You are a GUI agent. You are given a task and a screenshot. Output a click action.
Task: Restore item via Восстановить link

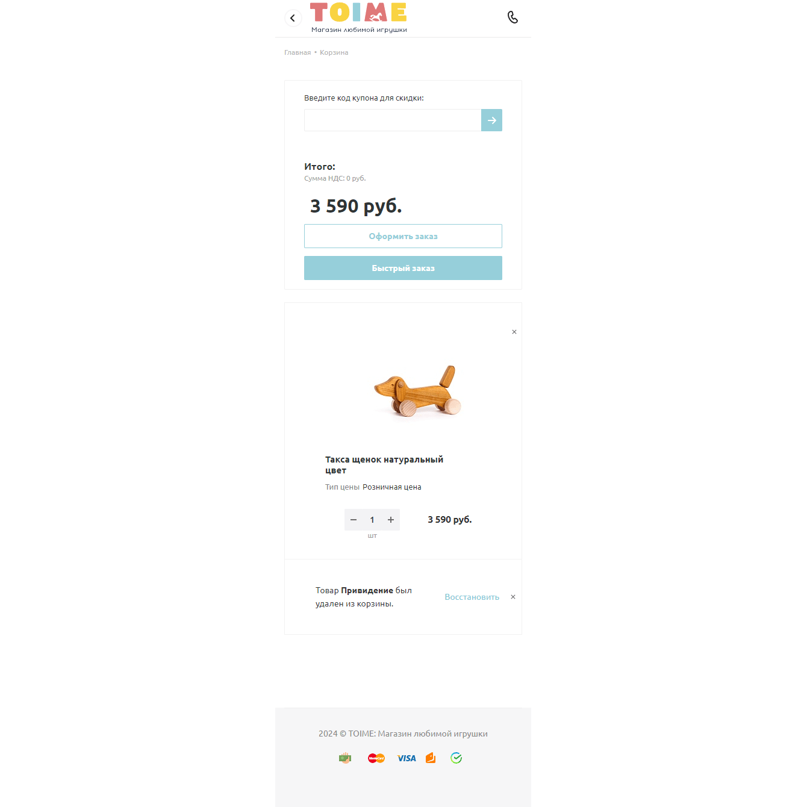tap(472, 597)
